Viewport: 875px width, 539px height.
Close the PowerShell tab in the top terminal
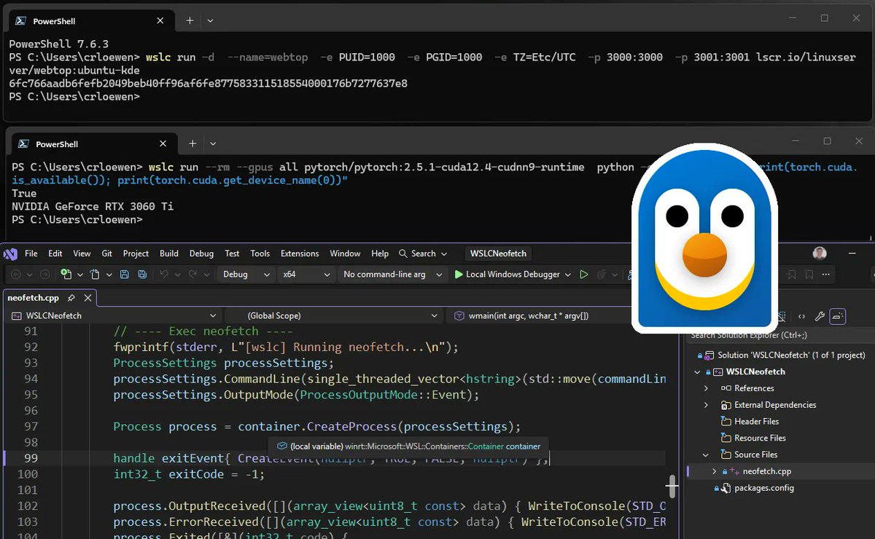[160, 20]
